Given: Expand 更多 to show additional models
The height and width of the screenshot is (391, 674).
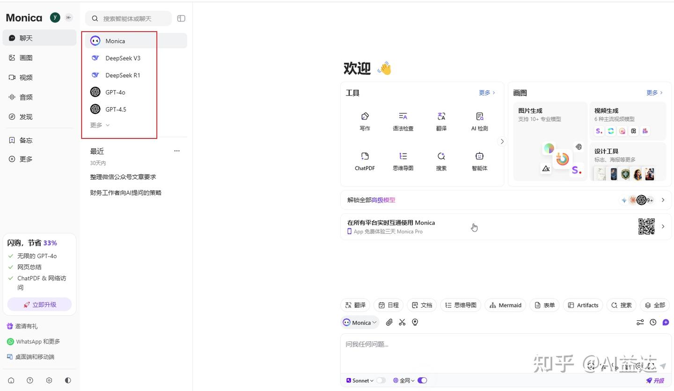Looking at the screenshot, I should click(99, 125).
